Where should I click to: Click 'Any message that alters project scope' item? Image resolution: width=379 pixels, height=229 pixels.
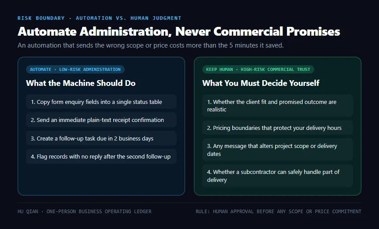[278, 150]
